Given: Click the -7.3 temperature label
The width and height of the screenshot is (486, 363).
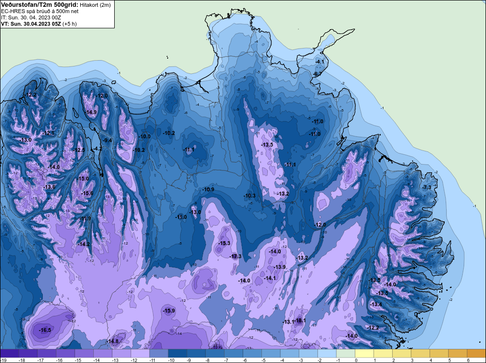Looking at the screenshot, I should pyautogui.click(x=427, y=187).
